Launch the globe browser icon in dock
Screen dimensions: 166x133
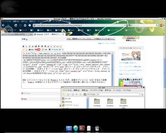(x=76, y=128)
